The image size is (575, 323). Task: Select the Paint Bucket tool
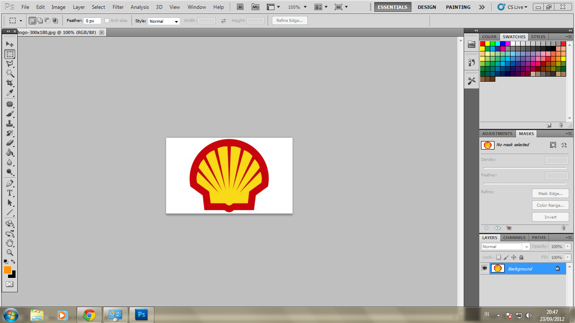pyautogui.click(x=10, y=152)
